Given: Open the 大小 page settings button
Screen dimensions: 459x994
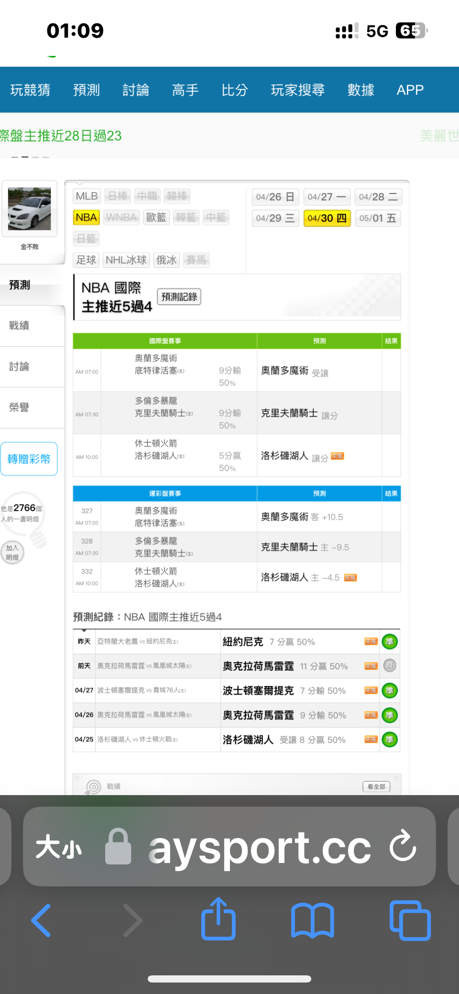Looking at the screenshot, I should [59, 848].
